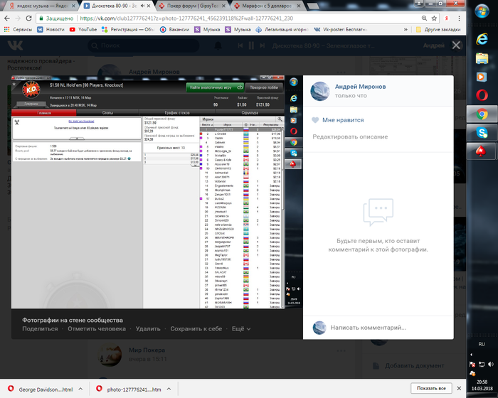
Task: Open Vk-poster: Бесплатн bookmark
Action: click(x=340, y=30)
